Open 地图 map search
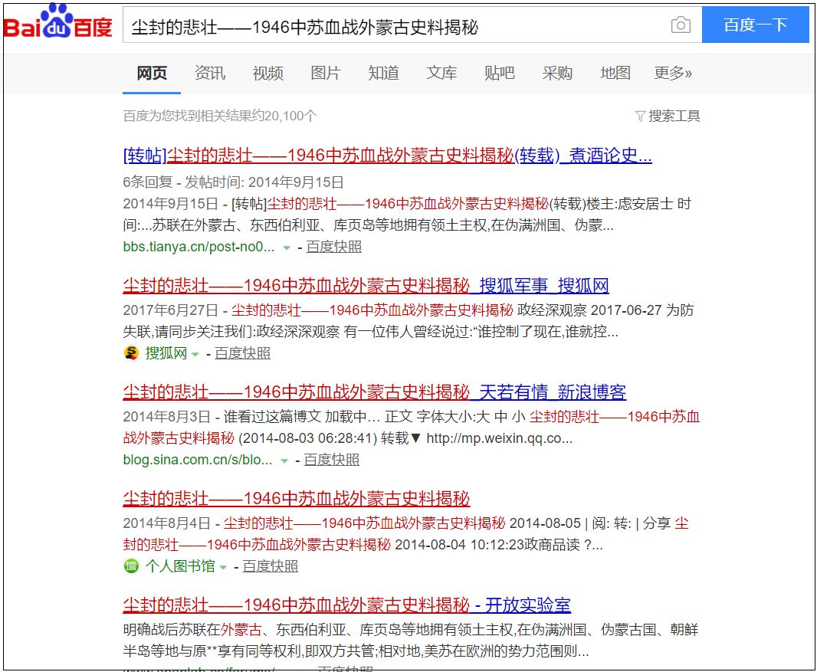Image resolution: width=817 pixels, height=672 pixels. [x=615, y=73]
